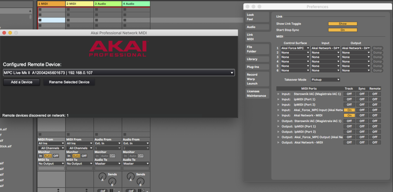Viewport: 393px width, 192px height.
Task: Open the Plug-Ins preferences tab
Action: (x=257, y=67)
